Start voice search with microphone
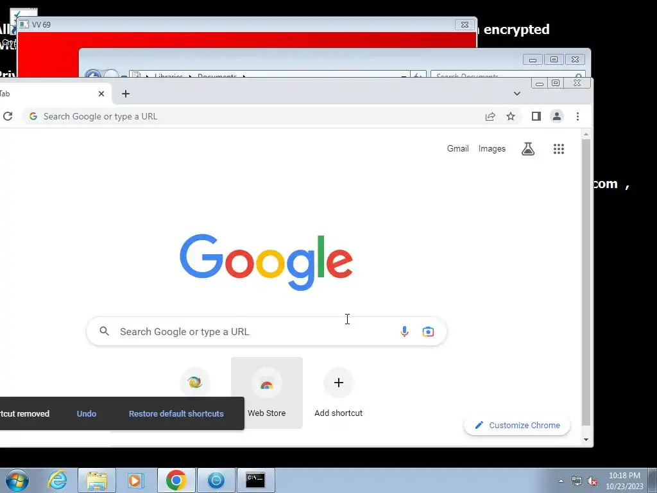657x493 pixels. point(404,331)
